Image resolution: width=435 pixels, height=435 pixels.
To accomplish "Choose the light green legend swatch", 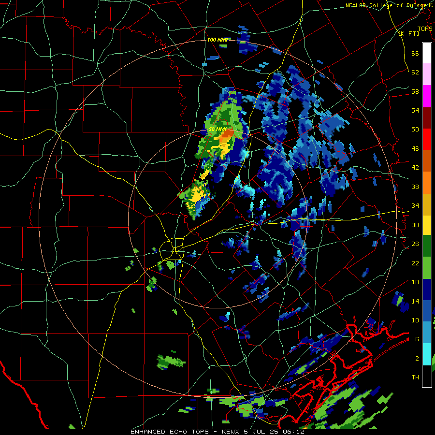I will [x=427, y=268].
